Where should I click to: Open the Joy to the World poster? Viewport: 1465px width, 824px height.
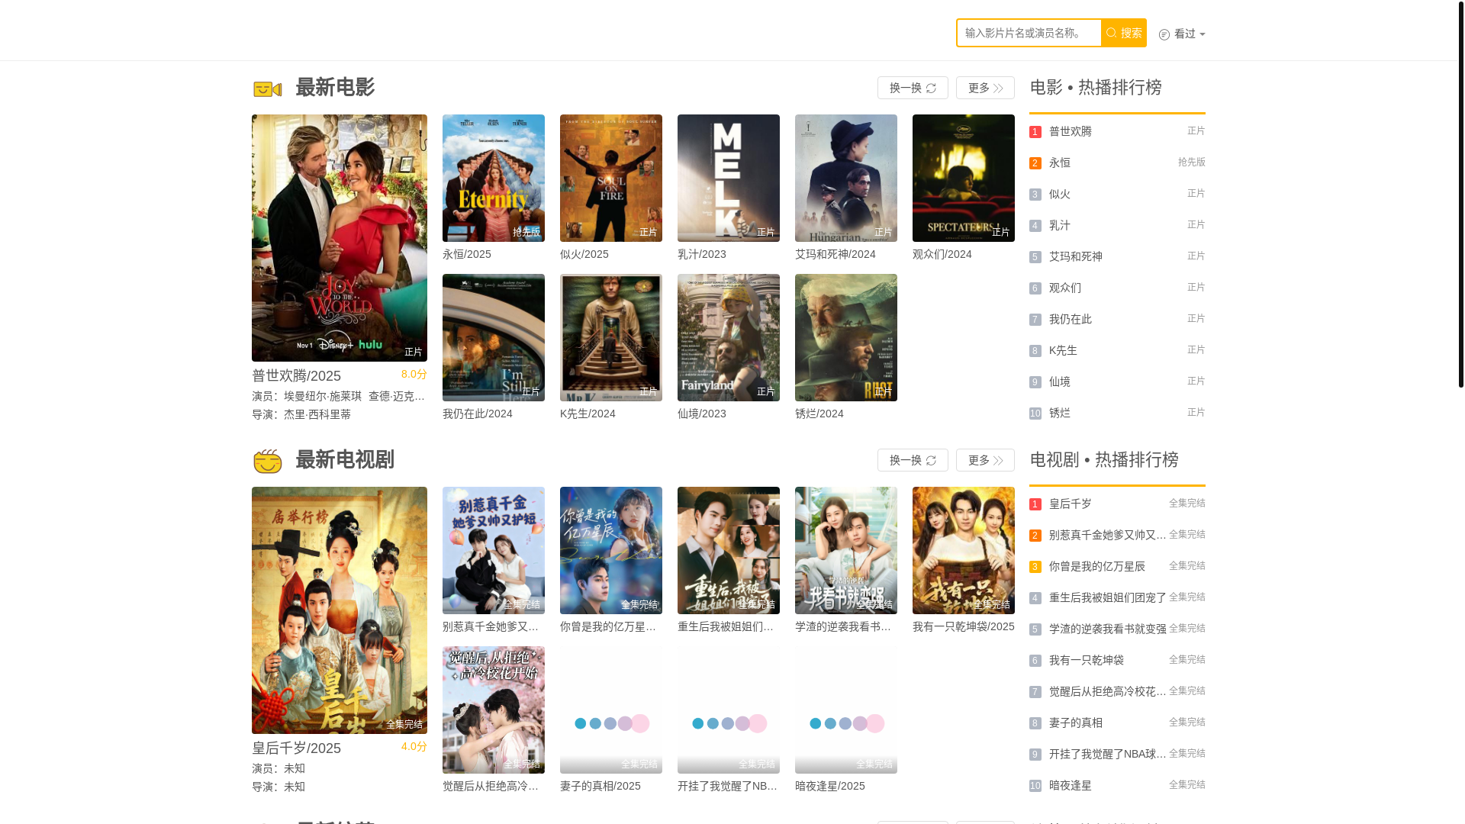pyautogui.click(x=339, y=237)
